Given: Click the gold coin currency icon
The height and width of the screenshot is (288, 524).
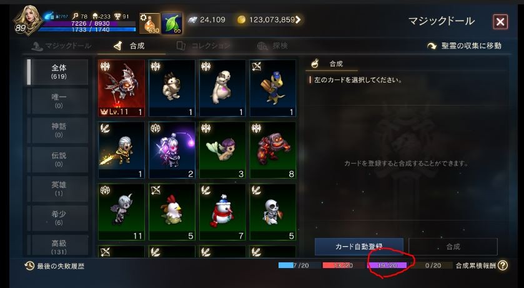Looking at the screenshot, I should 241,20.
